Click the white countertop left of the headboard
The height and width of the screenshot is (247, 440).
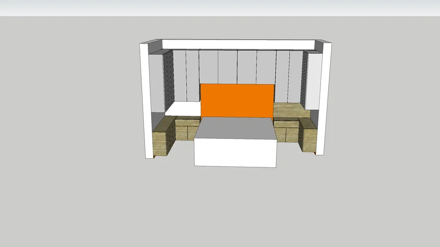pos(183,109)
